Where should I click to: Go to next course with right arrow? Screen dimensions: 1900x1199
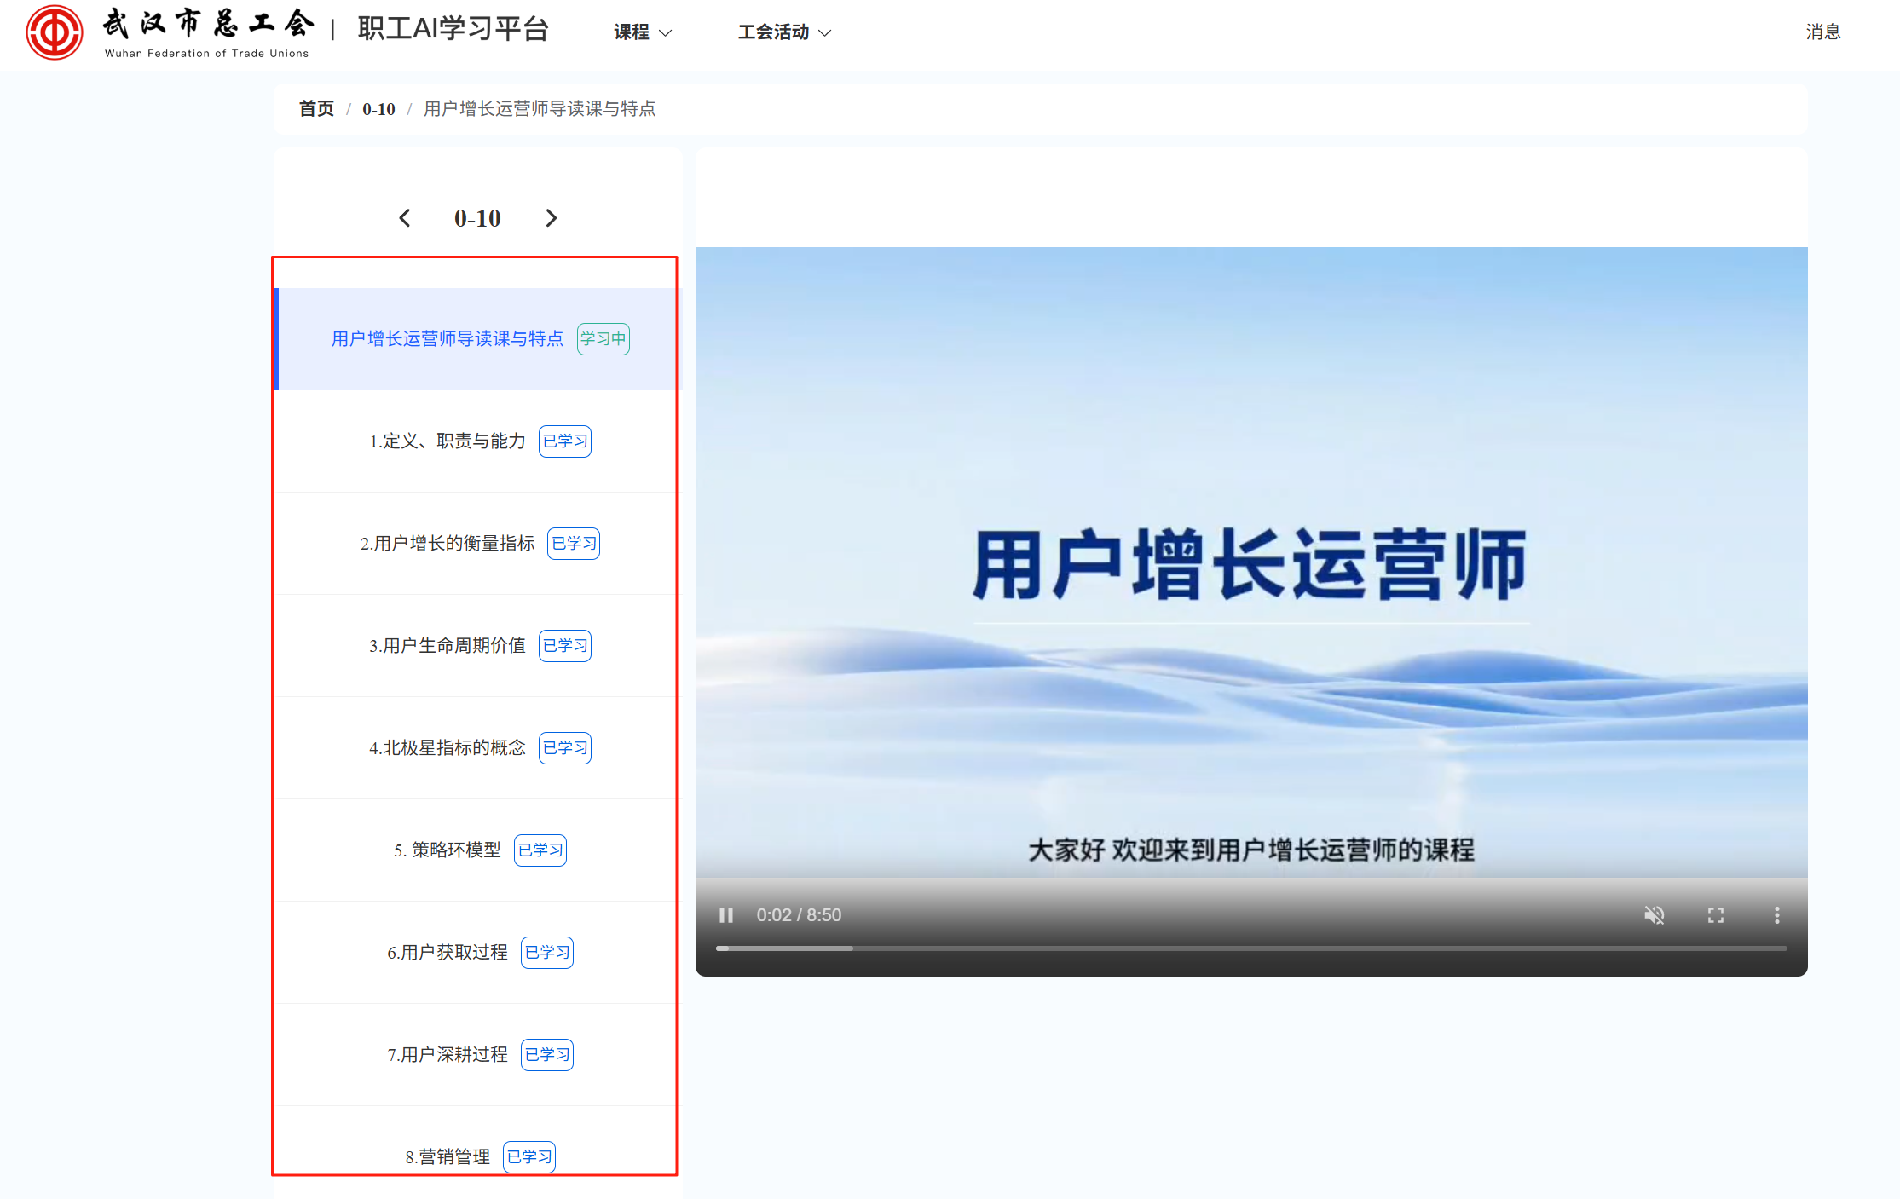[x=552, y=218]
